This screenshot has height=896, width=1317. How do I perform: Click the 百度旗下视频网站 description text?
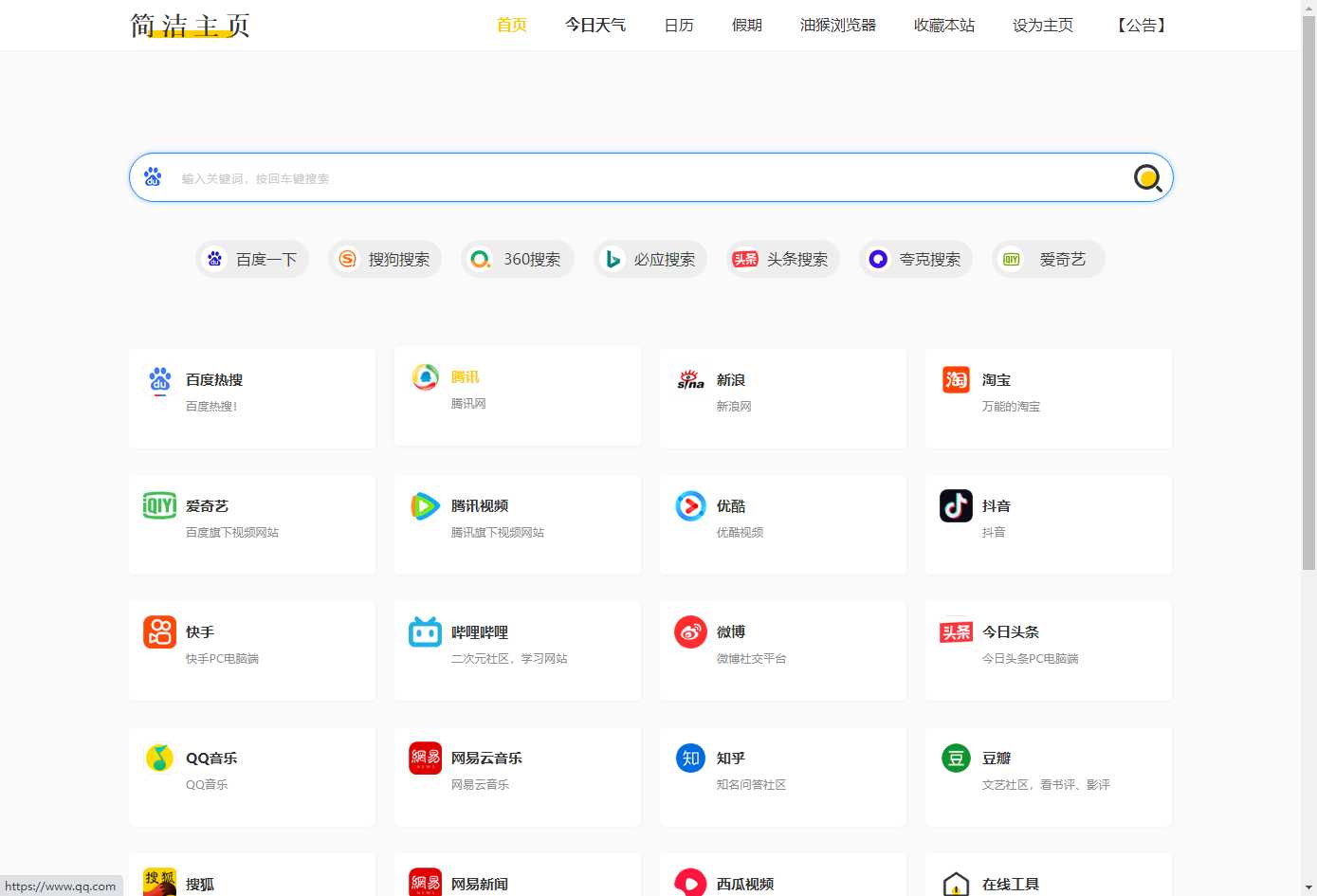232,532
